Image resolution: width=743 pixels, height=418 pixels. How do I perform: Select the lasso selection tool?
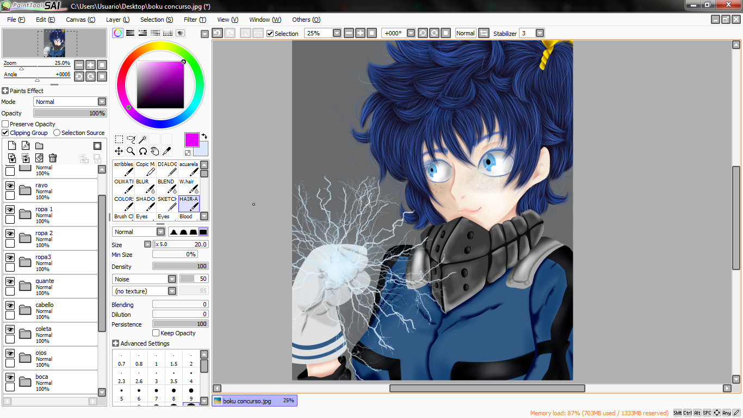pos(131,139)
